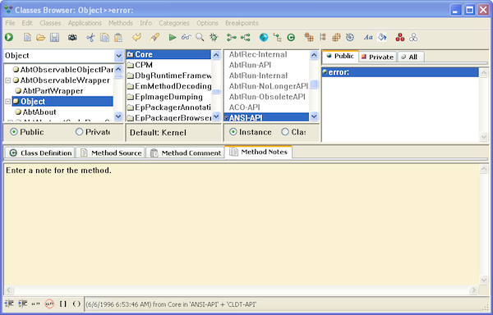Click class list scroll down arrow

pyautogui.click(x=118, y=116)
